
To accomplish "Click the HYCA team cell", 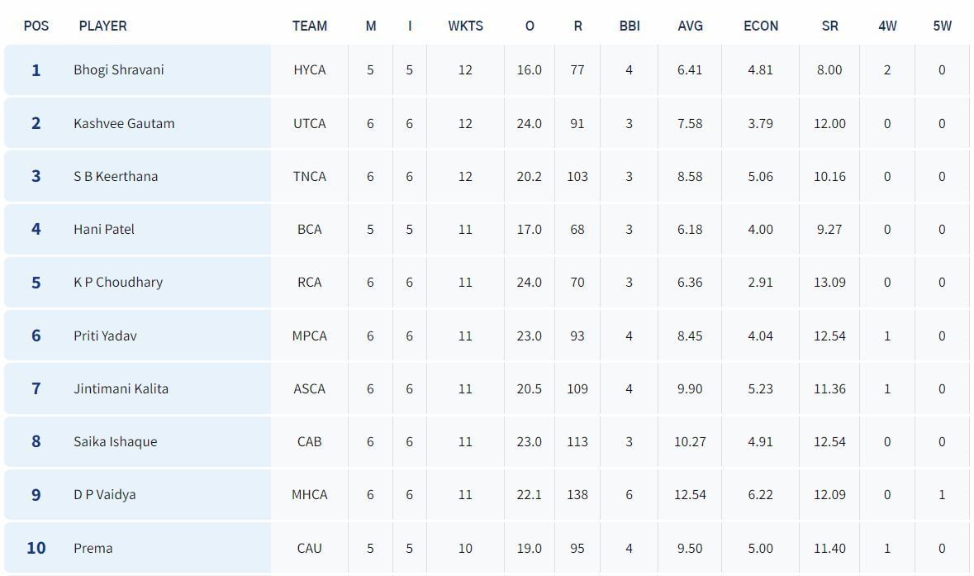I will 310,70.
